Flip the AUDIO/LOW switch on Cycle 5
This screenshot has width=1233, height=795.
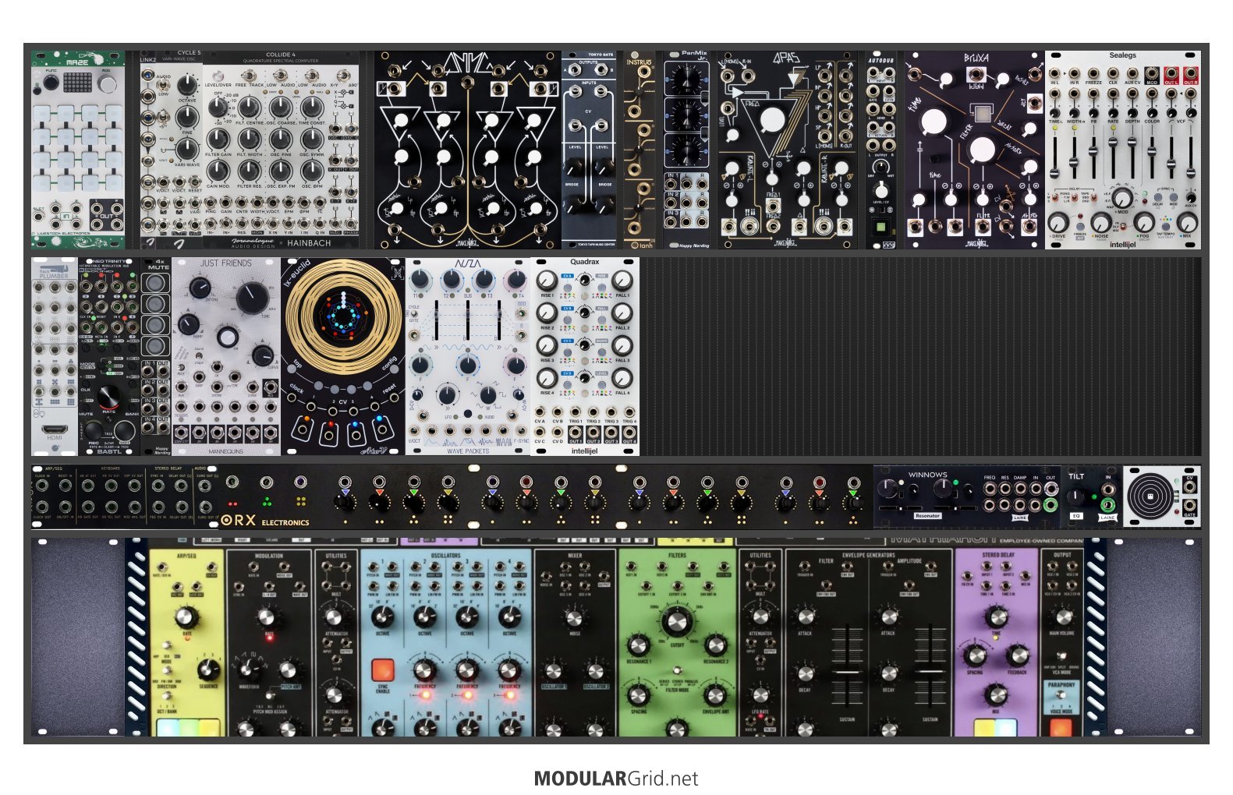tap(162, 87)
